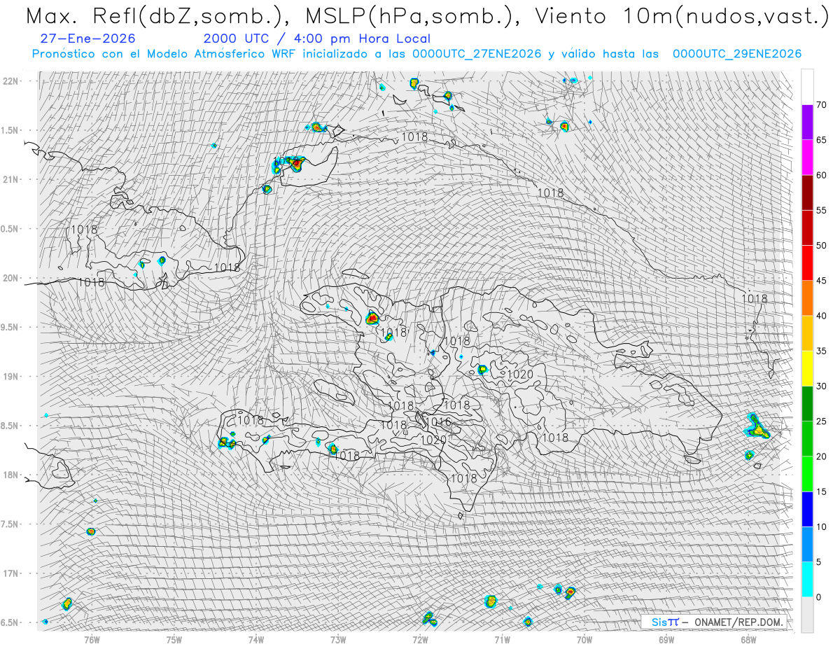Click the red reflectivity cell over northwest Haiti

click(372, 318)
